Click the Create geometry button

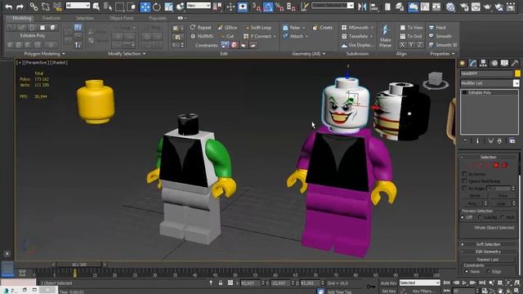point(323,28)
